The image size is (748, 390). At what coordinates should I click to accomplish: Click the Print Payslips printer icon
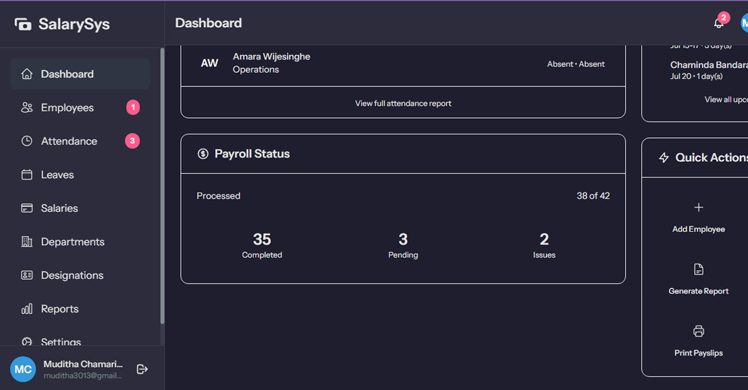[x=698, y=331]
